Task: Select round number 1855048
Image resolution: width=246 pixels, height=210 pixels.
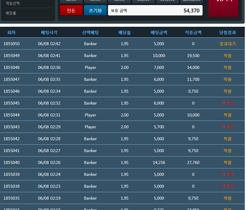Action: 12,67
